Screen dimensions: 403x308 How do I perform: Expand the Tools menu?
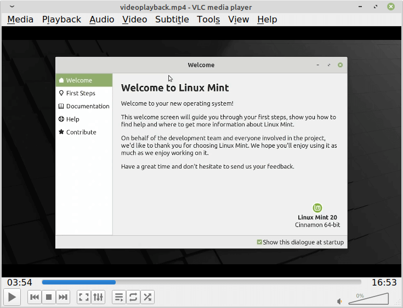pos(208,19)
